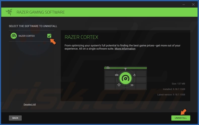Click the RAZER GAMING SOFTWARE title text
This screenshot has width=199, height=125.
[x=41, y=12]
